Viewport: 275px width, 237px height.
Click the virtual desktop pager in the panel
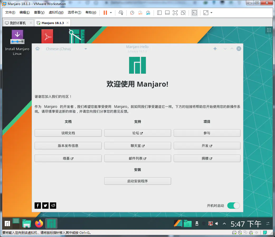pyautogui.click(x=16, y=224)
